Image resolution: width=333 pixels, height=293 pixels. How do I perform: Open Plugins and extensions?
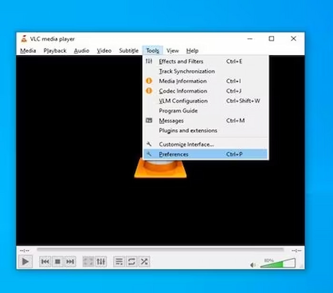(206, 131)
